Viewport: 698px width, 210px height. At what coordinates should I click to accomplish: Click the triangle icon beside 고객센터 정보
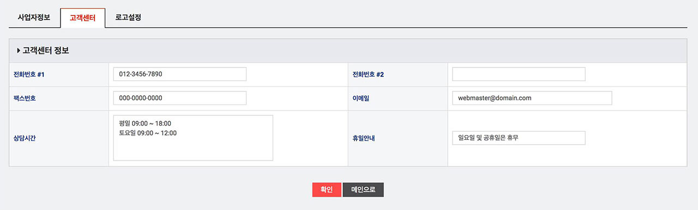pos(19,51)
